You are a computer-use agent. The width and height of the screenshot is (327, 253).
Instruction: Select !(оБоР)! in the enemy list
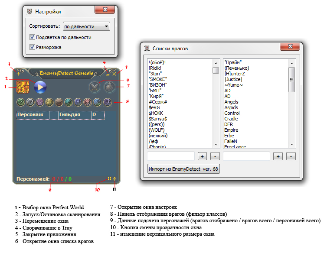point(157,62)
